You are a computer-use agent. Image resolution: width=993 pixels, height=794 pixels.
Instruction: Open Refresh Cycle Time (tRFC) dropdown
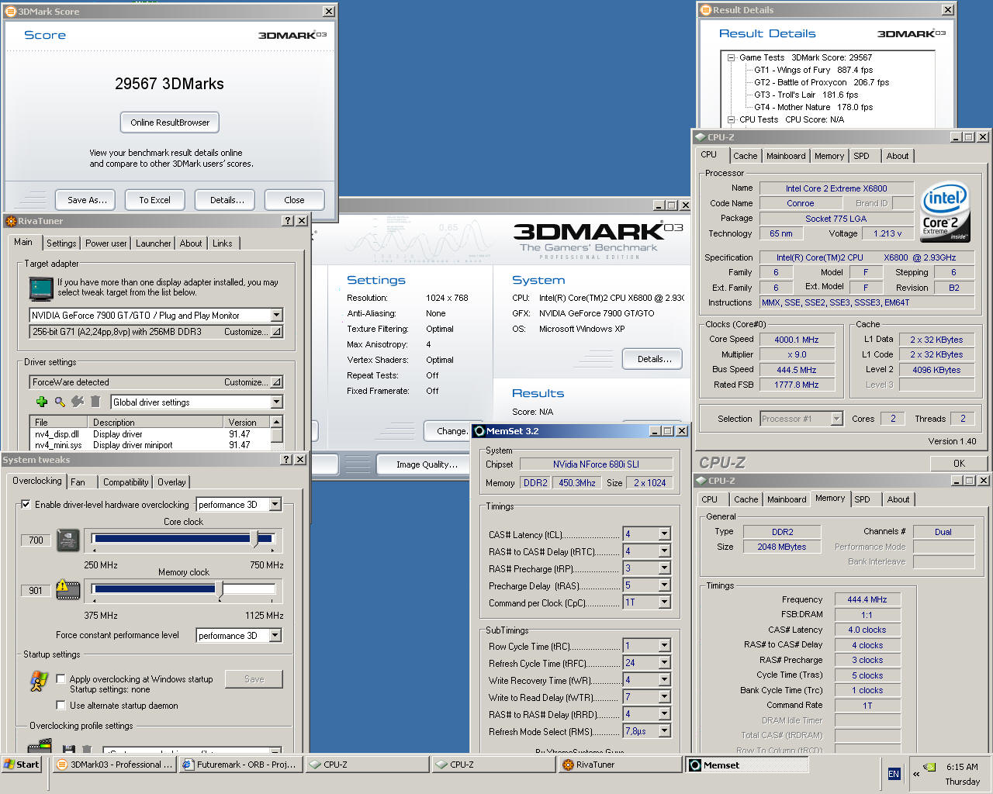pyautogui.click(x=664, y=662)
